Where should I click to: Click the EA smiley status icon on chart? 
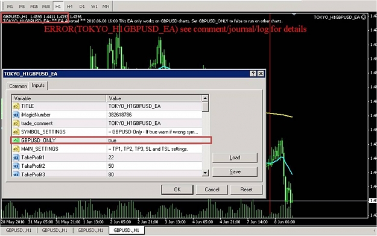[364, 17]
